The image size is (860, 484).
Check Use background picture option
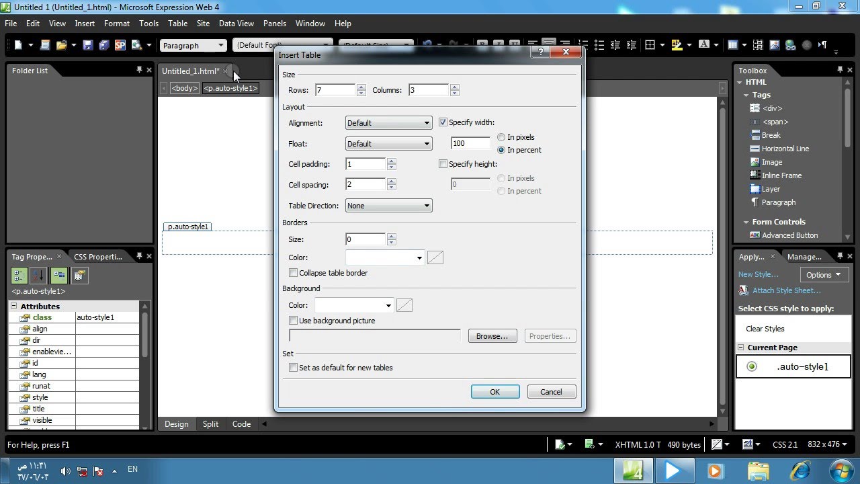pyautogui.click(x=293, y=321)
